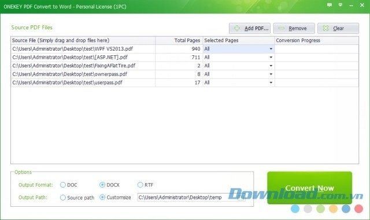Select the userpass.pdf file row
370x220 pixels.
tap(185, 83)
